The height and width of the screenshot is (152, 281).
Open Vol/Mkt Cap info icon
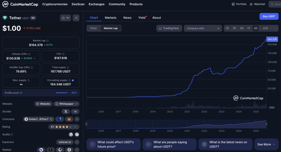(x=32, y=67)
